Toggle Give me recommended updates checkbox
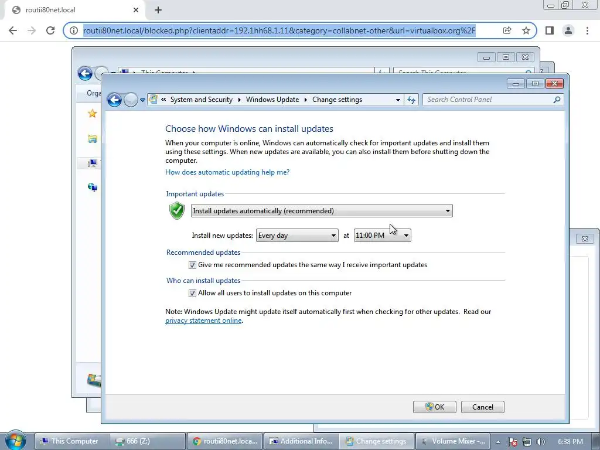This screenshot has width=600, height=450. point(192,265)
